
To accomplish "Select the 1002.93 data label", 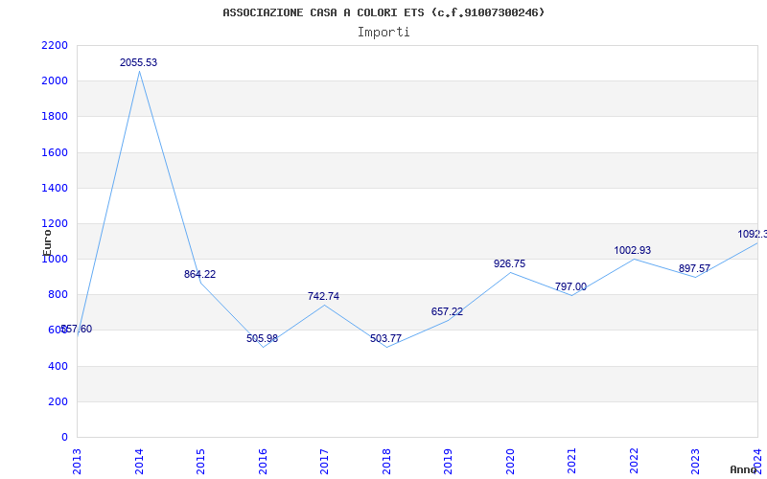I will (x=633, y=250).
